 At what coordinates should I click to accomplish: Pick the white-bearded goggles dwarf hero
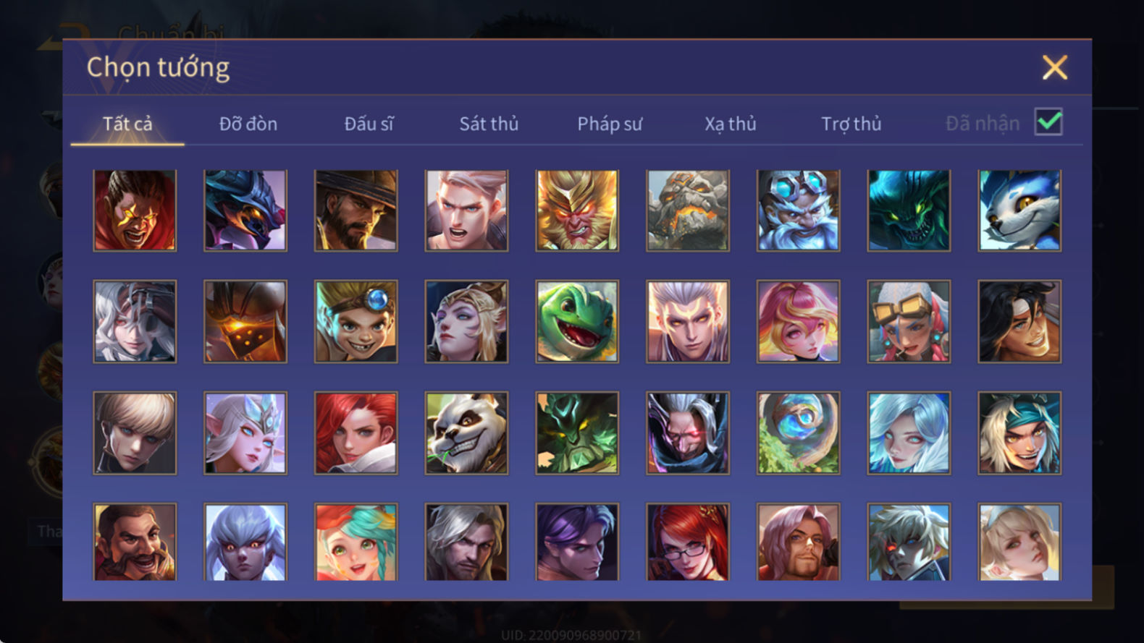[798, 210]
